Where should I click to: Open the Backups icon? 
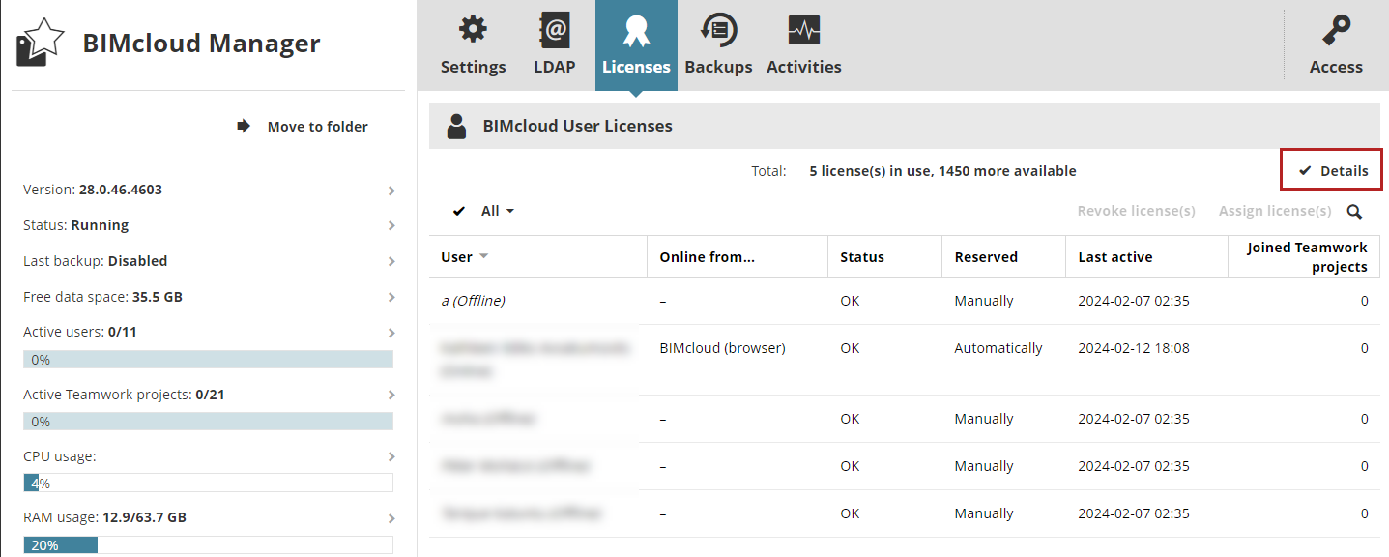point(718,30)
